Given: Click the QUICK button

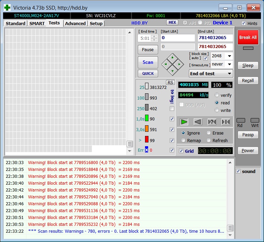Looking at the screenshot, I should [x=148, y=73].
